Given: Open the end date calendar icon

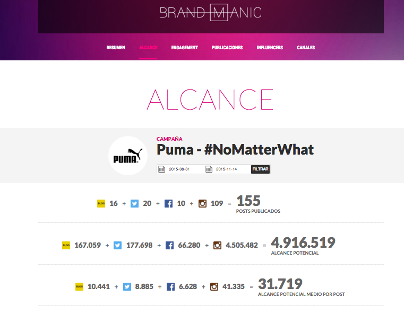Looking at the screenshot, I should [209, 169].
